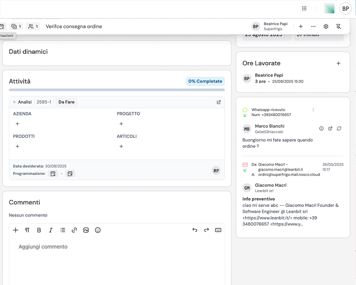Viewport: 356px width, 285px height.
Task: Toggle bullet list in comment editor
Action: click(63, 230)
